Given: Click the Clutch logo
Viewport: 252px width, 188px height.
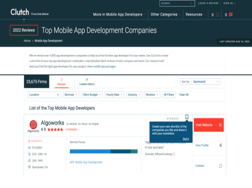Looking at the screenshot, I should (20, 12).
